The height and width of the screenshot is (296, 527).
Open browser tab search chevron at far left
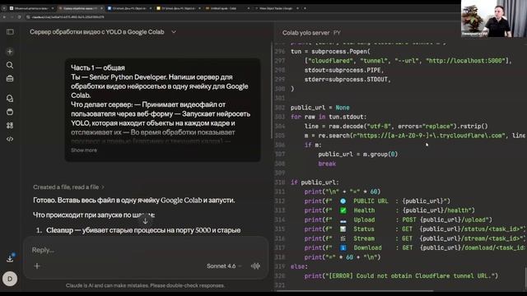point(3,8)
